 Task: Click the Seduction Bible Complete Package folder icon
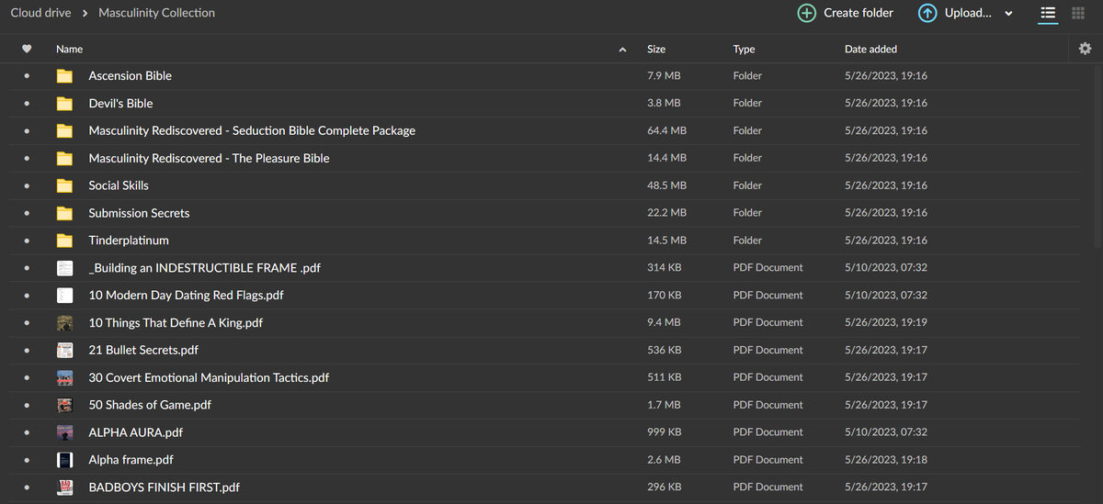click(x=64, y=131)
